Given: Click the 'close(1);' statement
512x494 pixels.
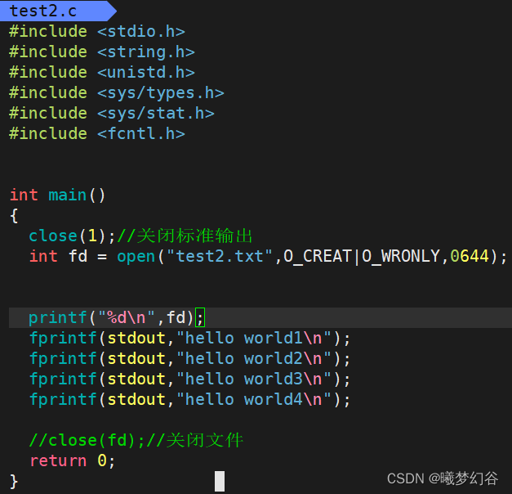Looking at the screenshot, I should click(x=72, y=236).
